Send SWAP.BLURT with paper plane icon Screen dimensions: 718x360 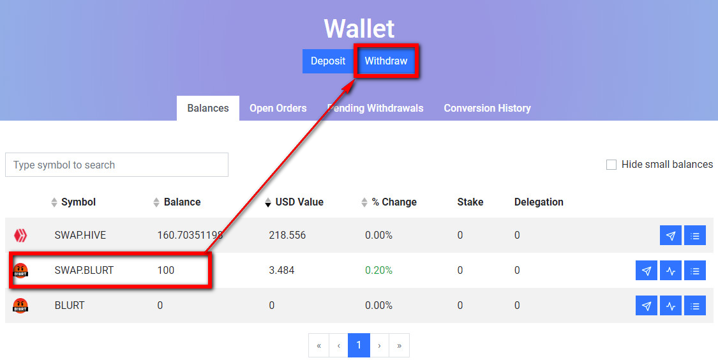tap(646, 270)
